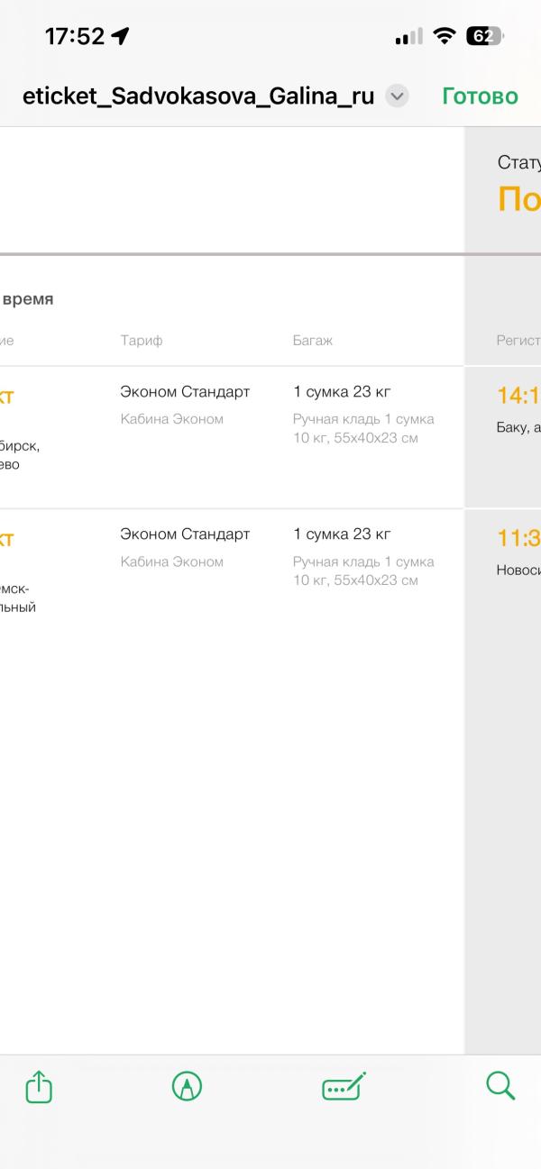Tap the 14:1 check-in time
The height and width of the screenshot is (1169, 541).
518,395
